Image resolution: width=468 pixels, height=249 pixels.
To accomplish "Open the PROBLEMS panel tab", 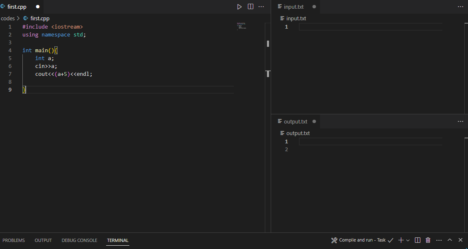I will coord(14,240).
